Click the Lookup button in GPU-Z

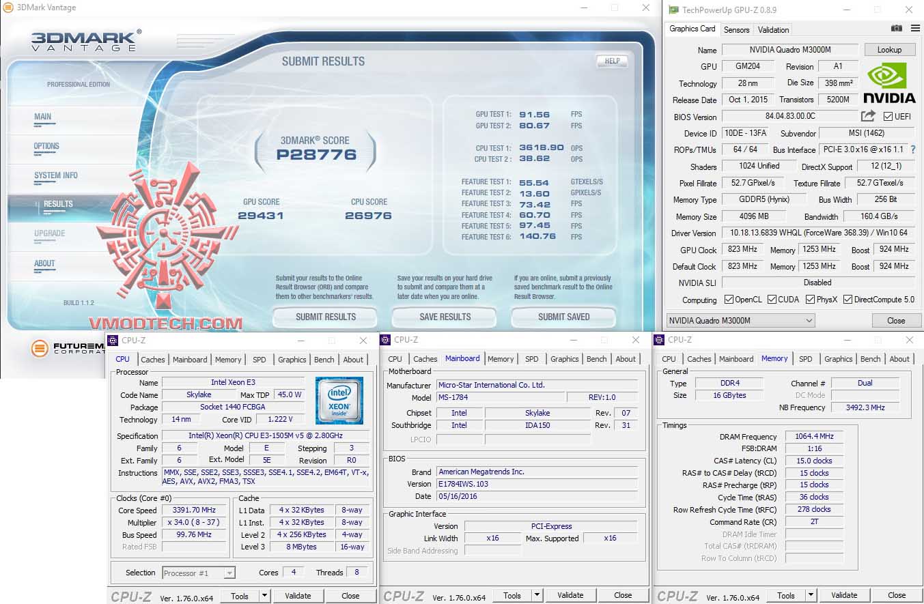click(890, 49)
